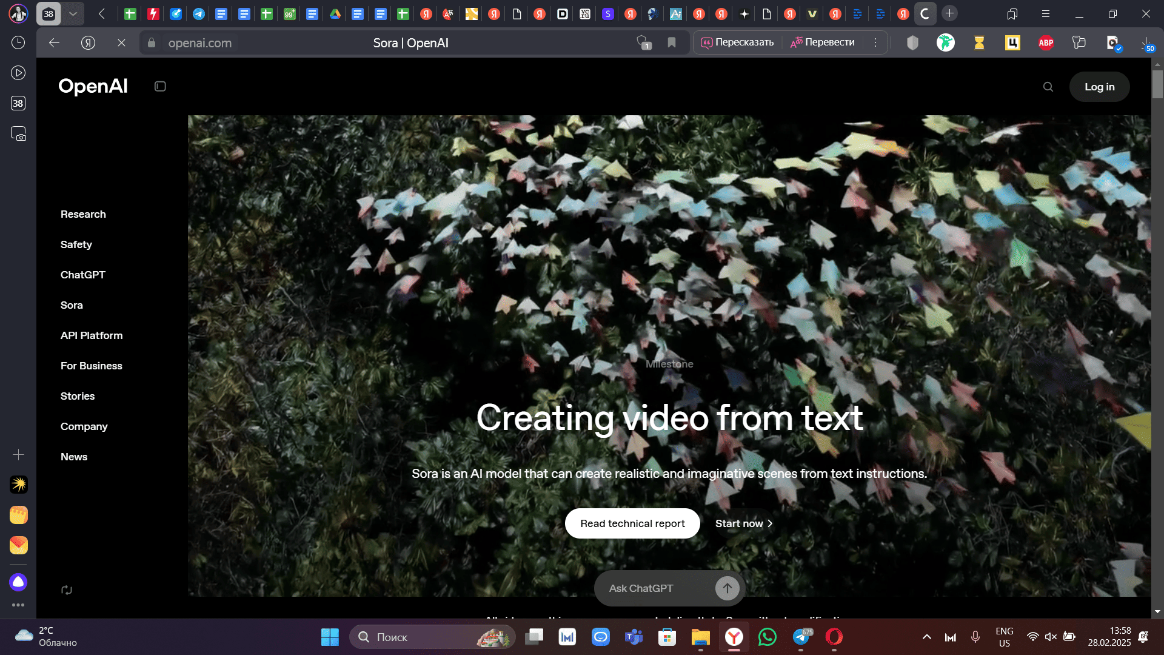
Task: Stop the page loading with the X button
Action: tap(121, 42)
